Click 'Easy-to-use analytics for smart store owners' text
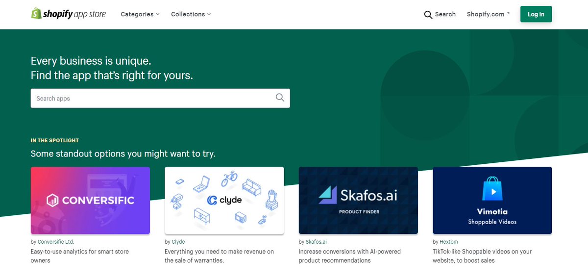Image resolution: width=588 pixels, height=280 pixels. coord(80,256)
